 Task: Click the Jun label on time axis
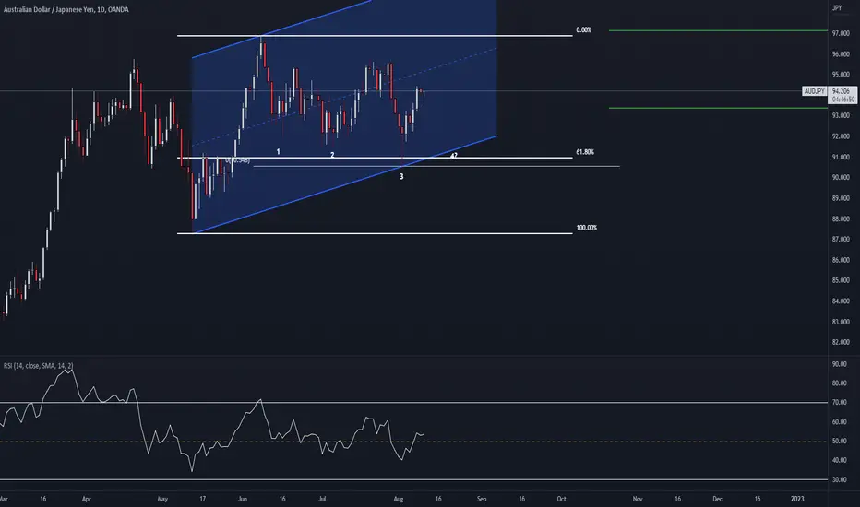tap(243, 500)
